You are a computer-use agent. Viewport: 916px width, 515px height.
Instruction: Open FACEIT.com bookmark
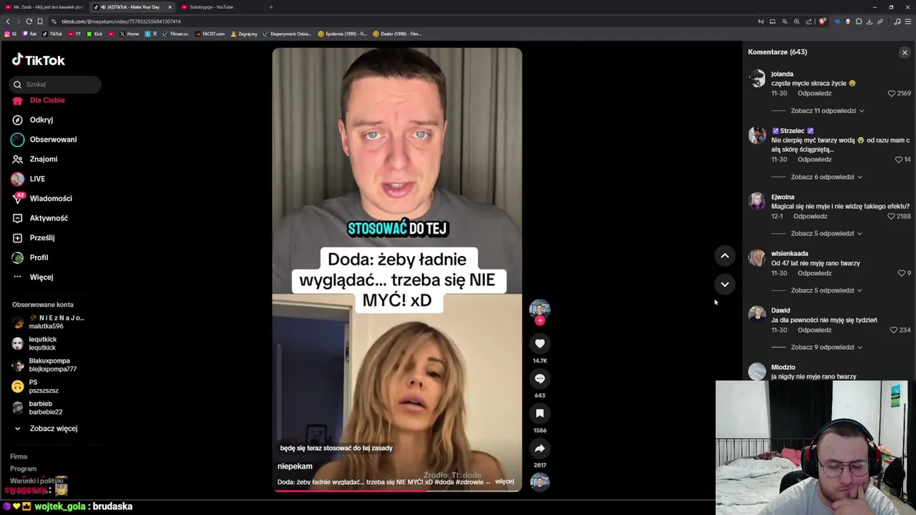point(210,34)
